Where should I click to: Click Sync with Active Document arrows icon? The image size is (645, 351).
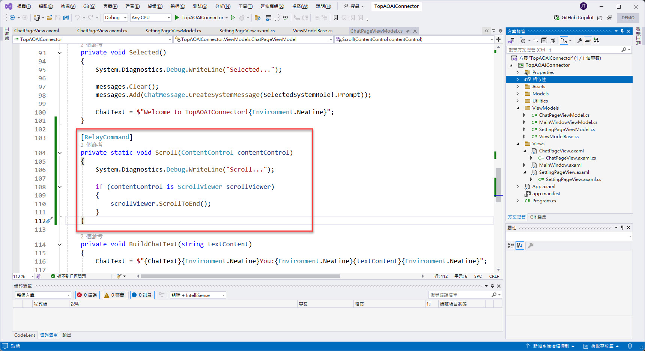pos(536,41)
